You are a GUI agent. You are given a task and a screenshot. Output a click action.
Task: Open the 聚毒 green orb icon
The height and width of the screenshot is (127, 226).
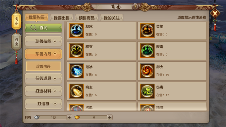point(147,51)
